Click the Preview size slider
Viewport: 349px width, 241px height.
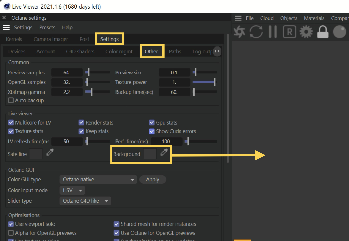click(205, 72)
